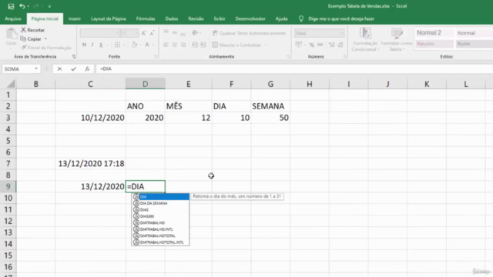This screenshot has height=277, width=493.
Task: Click the decrease font size icon
Action: point(153,33)
